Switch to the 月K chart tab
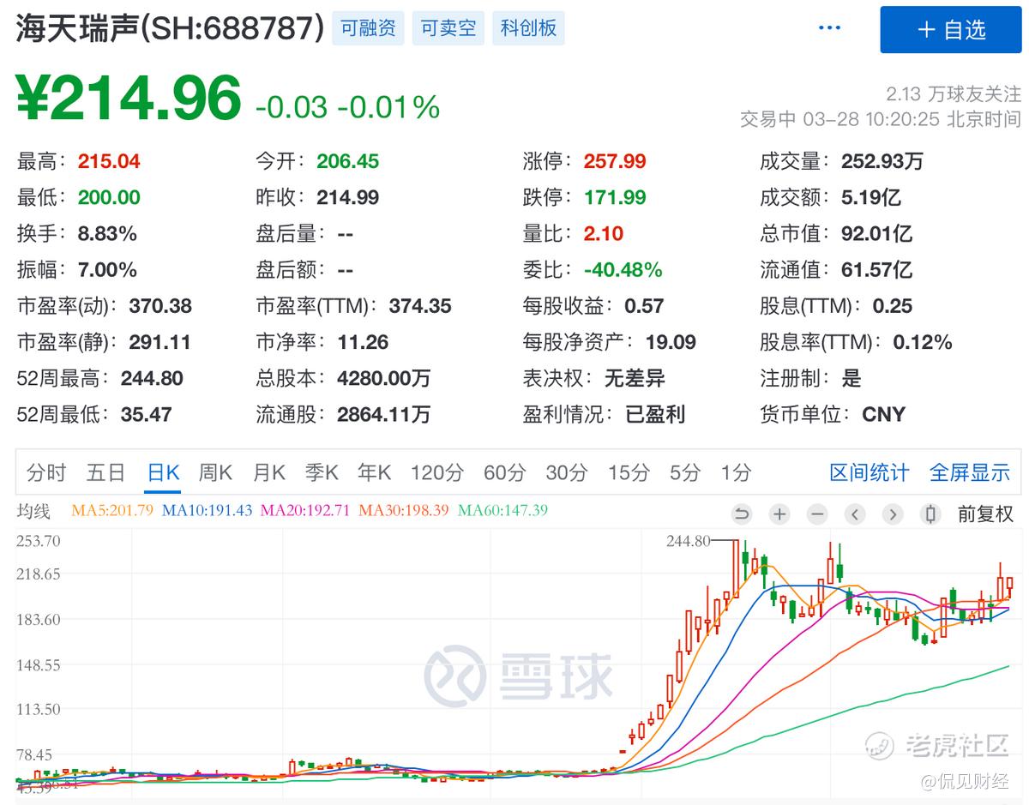 (x=269, y=472)
